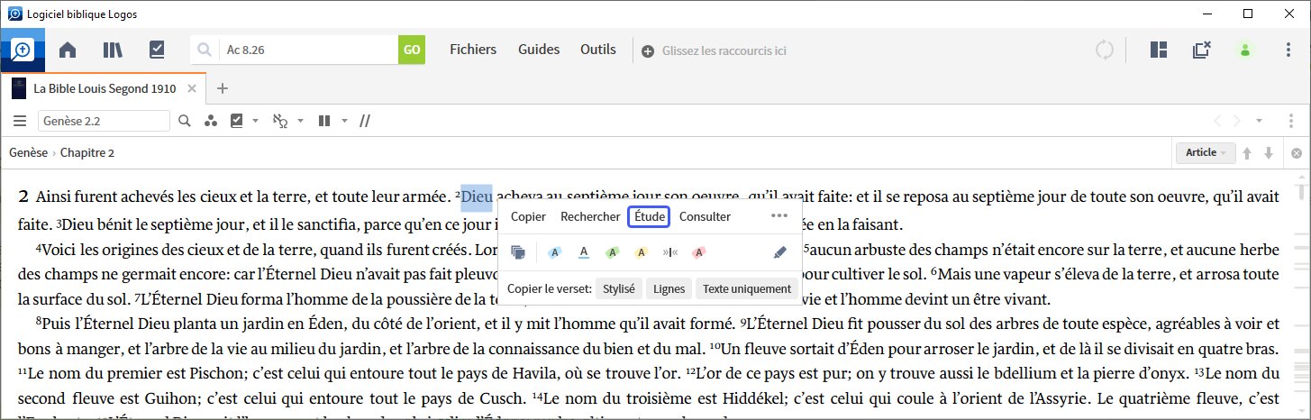Apply the green highlight A style
This screenshot has width=1311, height=420.
[x=613, y=252]
